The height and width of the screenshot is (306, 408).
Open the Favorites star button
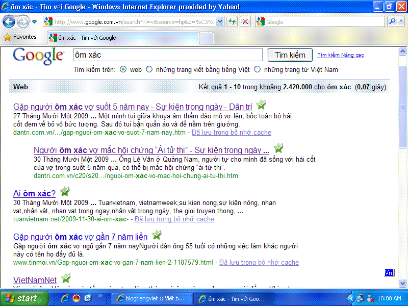point(20,37)
